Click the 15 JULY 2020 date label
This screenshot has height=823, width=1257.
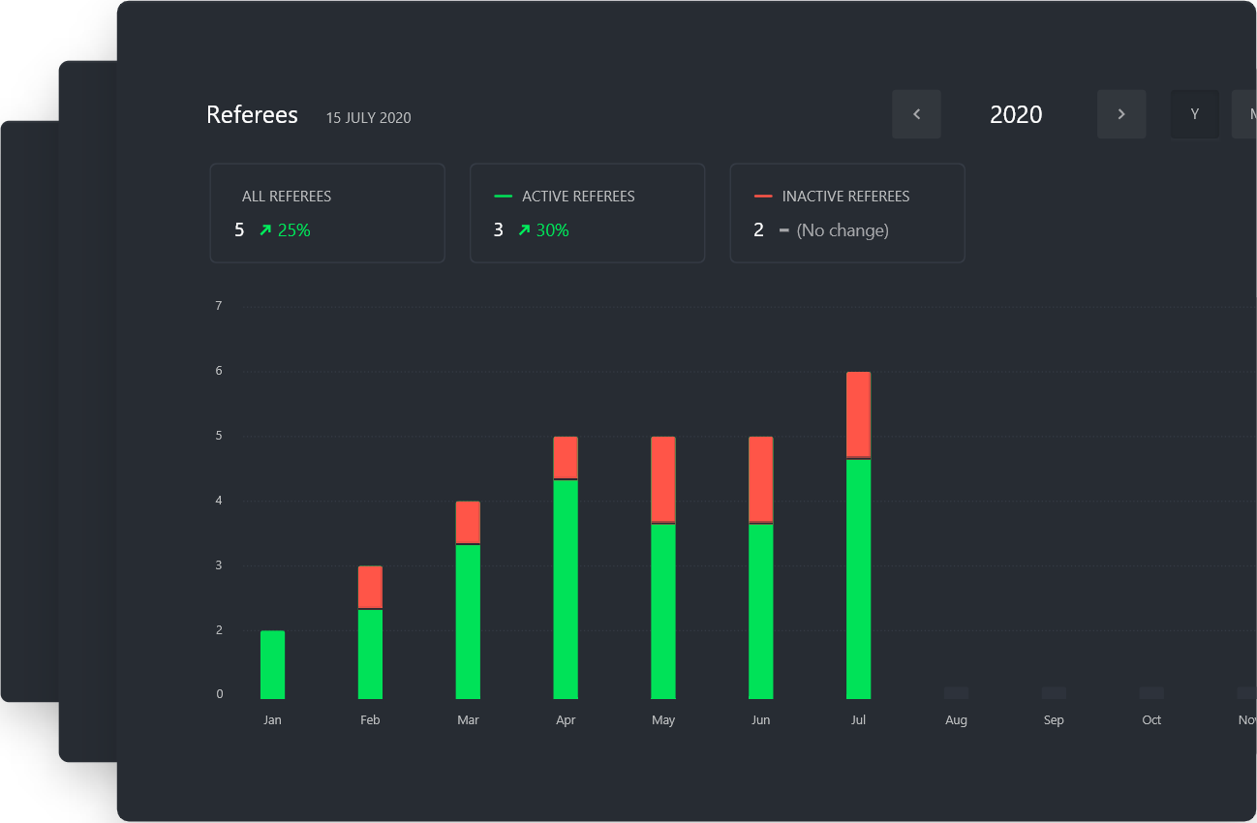[368, 118]
